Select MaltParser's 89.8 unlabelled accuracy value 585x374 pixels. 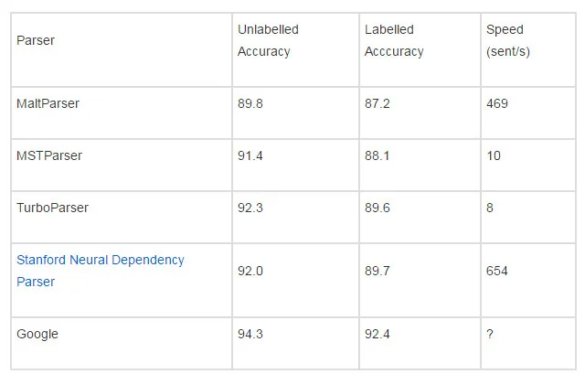(250, 103)
